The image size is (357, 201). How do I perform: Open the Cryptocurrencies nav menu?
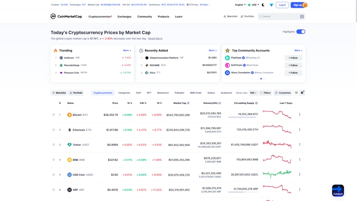click(100, 17)
